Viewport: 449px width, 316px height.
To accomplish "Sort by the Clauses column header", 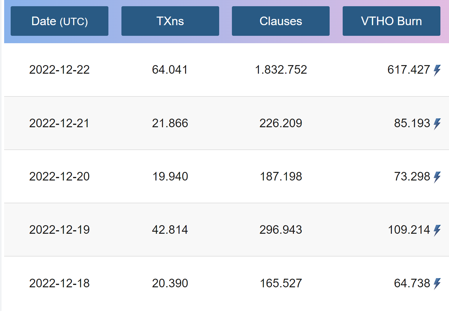I will pyautogui.click(x=280, y=21).
